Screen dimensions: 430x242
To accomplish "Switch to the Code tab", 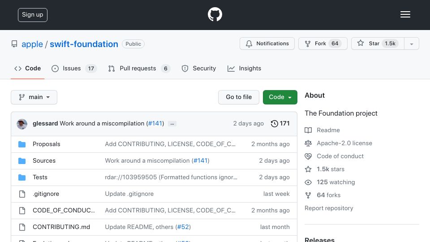I will tap(27, 69).
